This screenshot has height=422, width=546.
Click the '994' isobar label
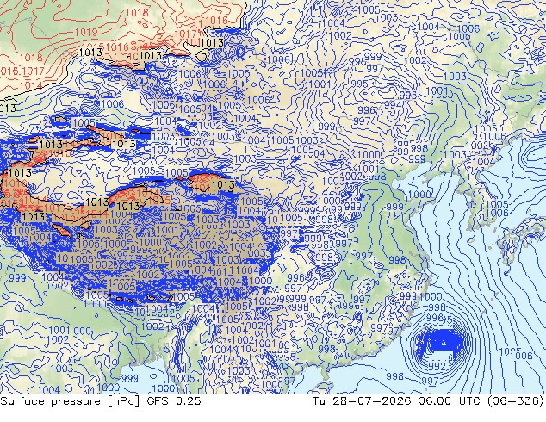coord(393,105)
